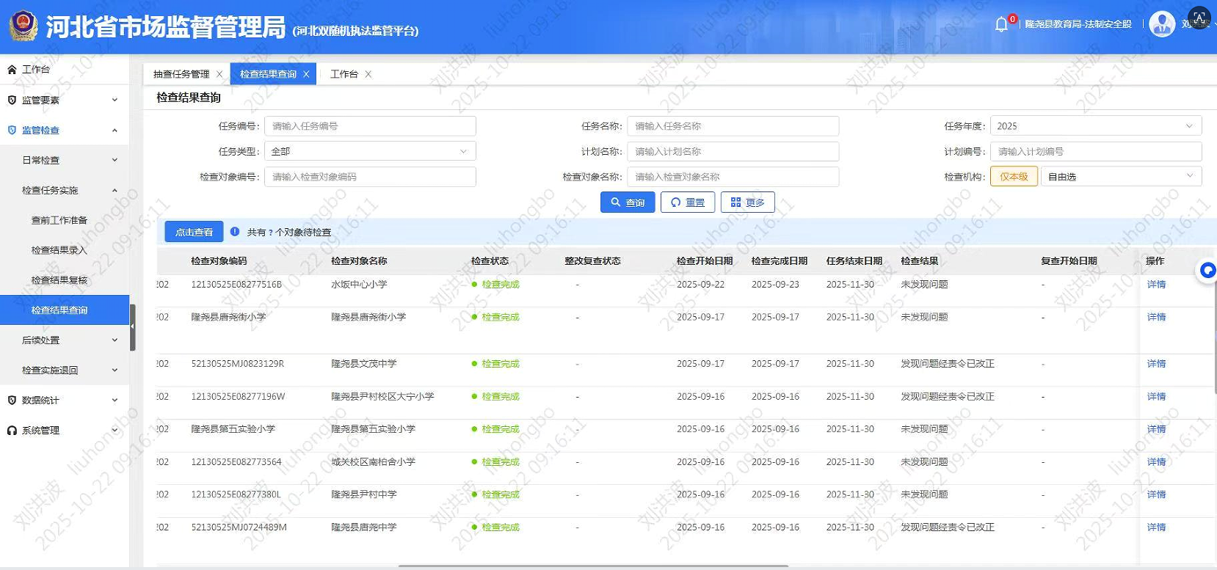Image resolution: width=1217 pixels, height=570 pixels.
Task: Close the 抽查任务管理 tab
Action: pos(219,74)
